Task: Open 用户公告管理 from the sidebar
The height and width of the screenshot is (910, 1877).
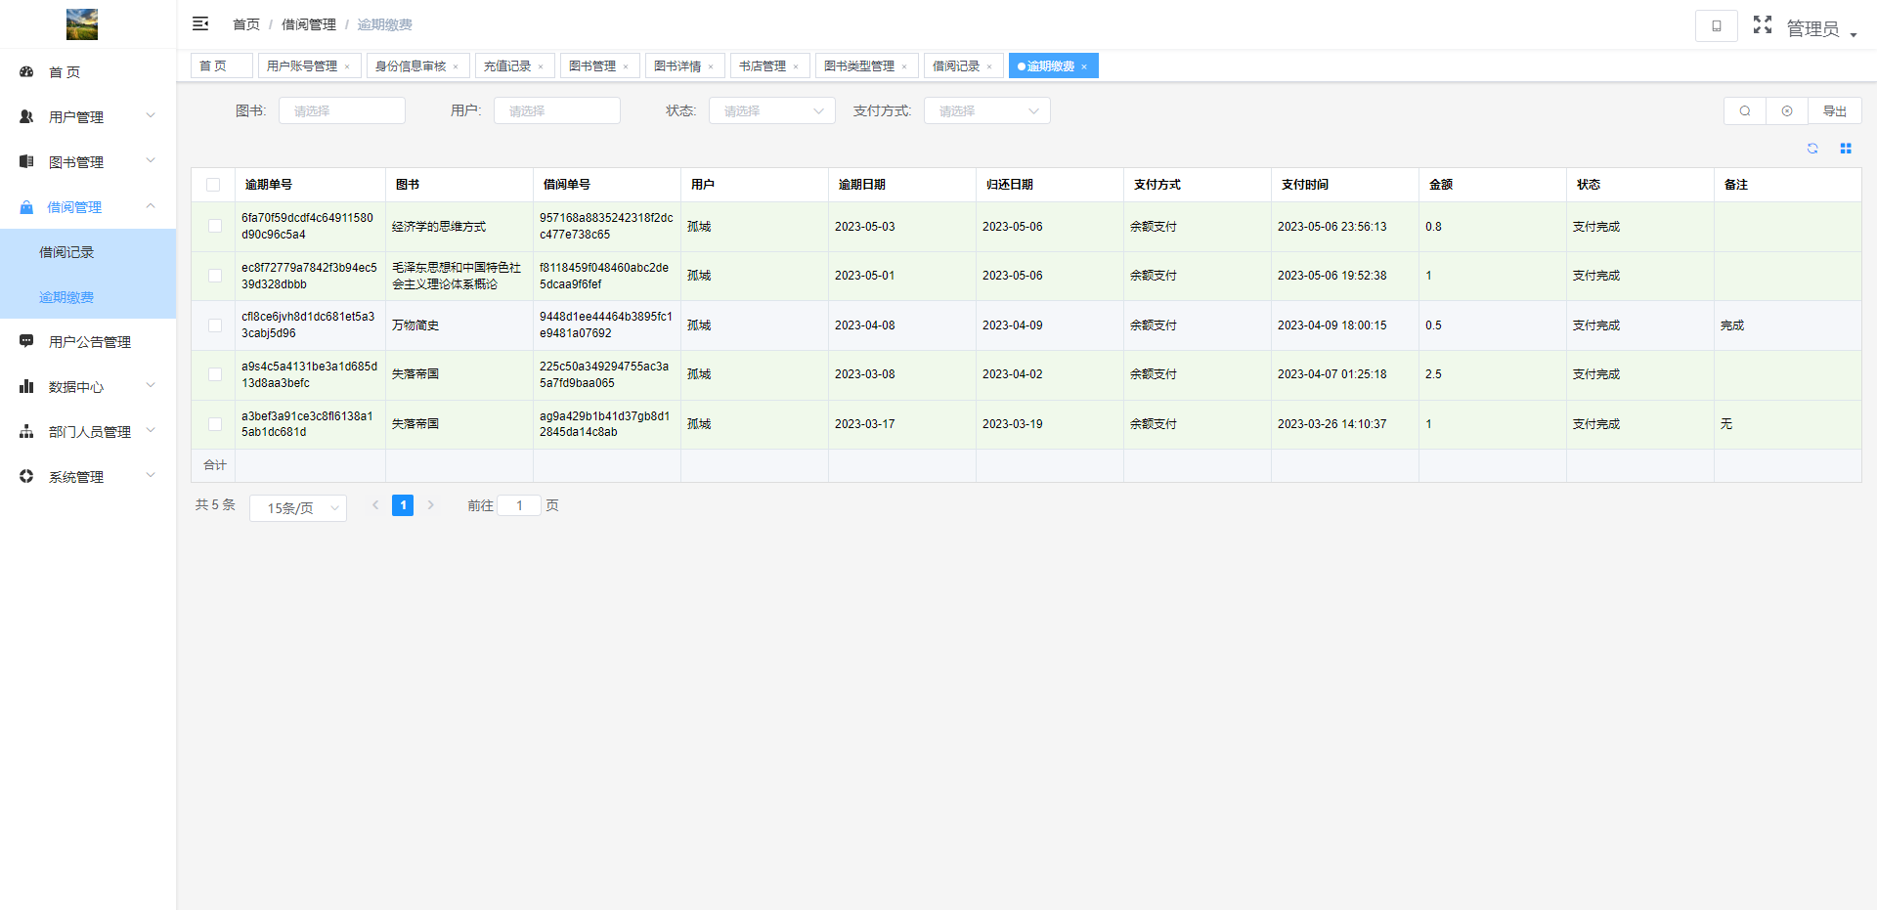Action: click(x=89, y=342)
